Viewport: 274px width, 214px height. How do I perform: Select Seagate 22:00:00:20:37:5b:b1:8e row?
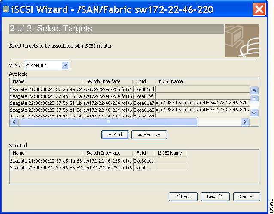130,110
